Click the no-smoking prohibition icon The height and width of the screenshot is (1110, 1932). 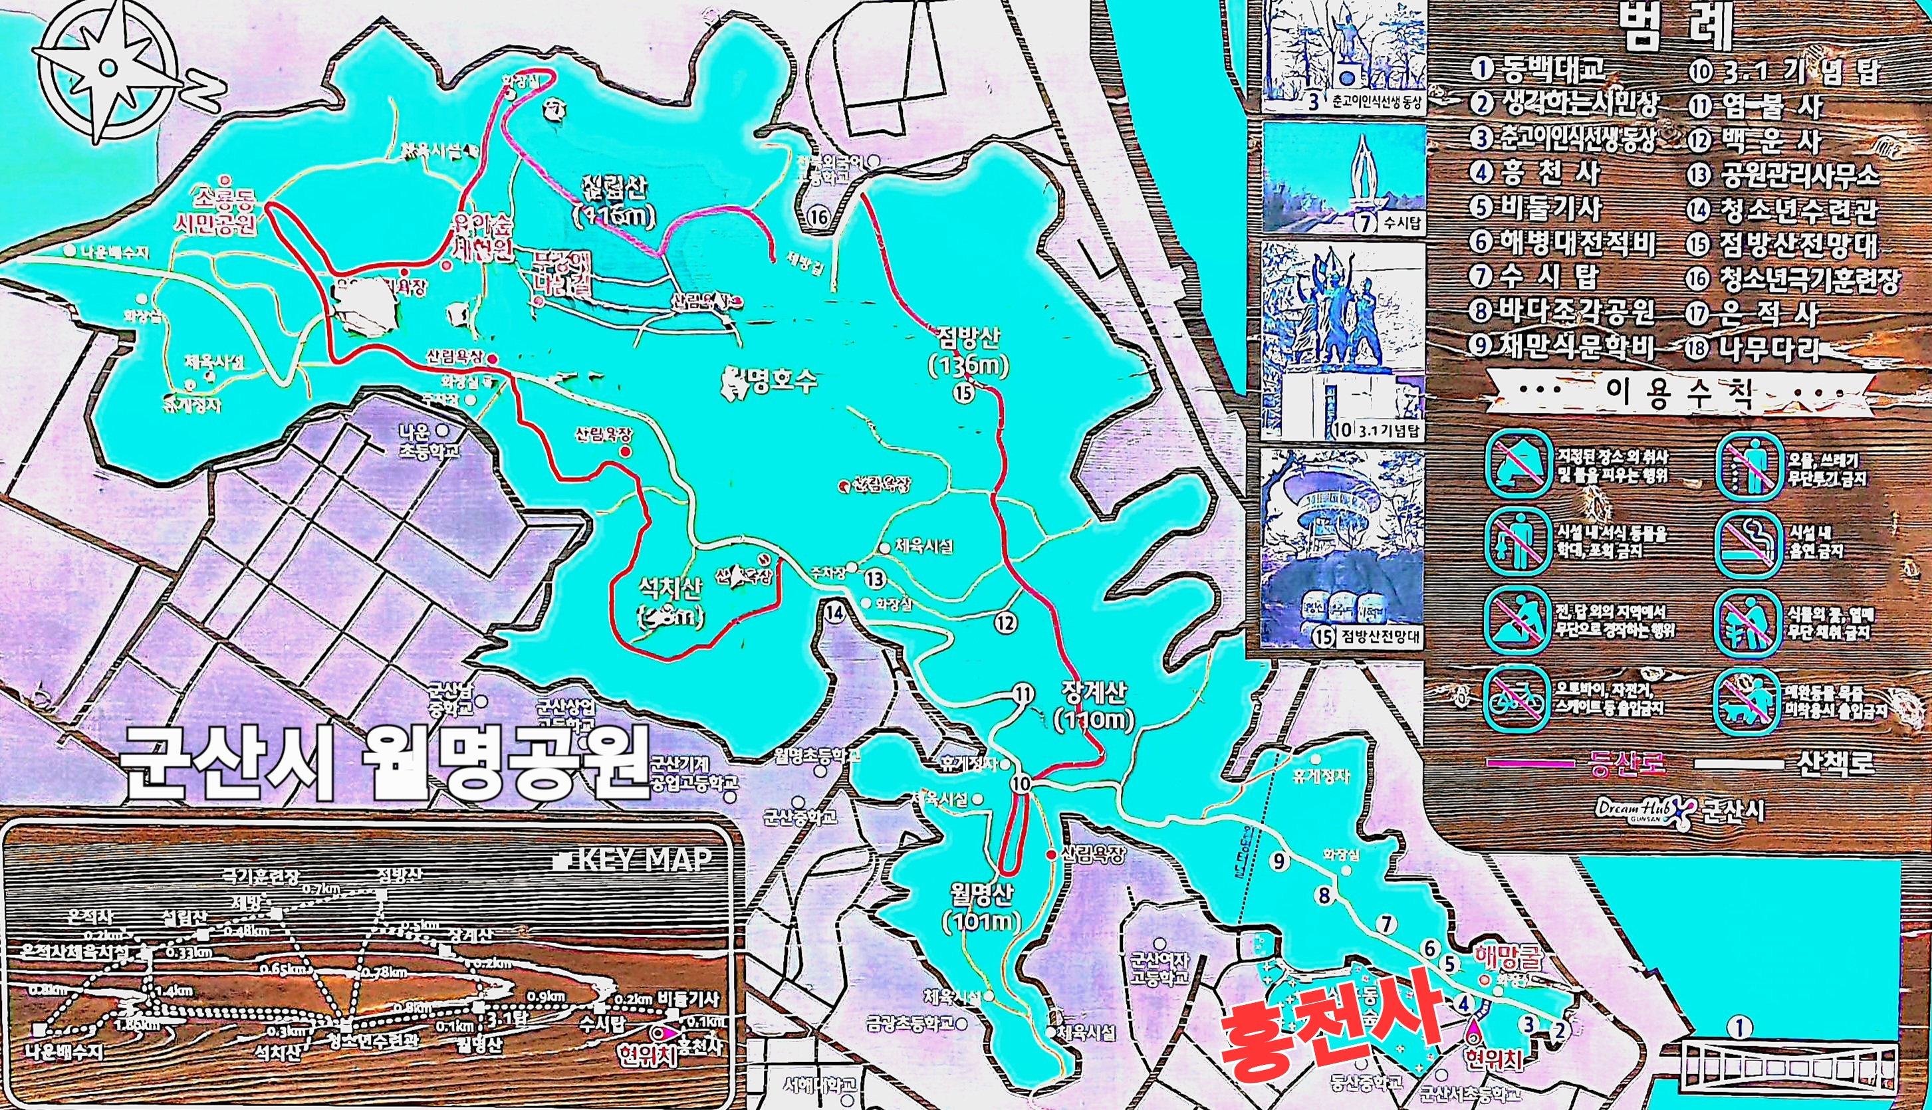click(1749, 544)
